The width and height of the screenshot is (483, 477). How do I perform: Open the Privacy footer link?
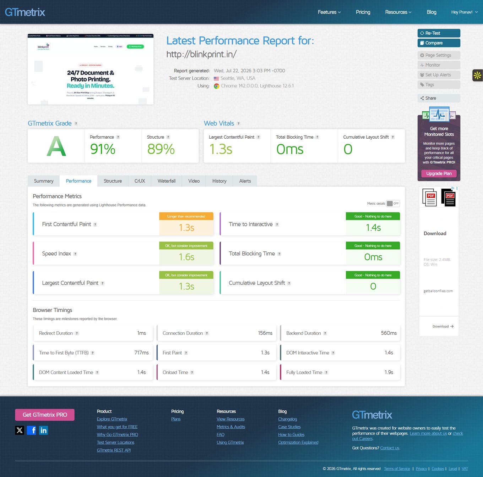point(421,469)
